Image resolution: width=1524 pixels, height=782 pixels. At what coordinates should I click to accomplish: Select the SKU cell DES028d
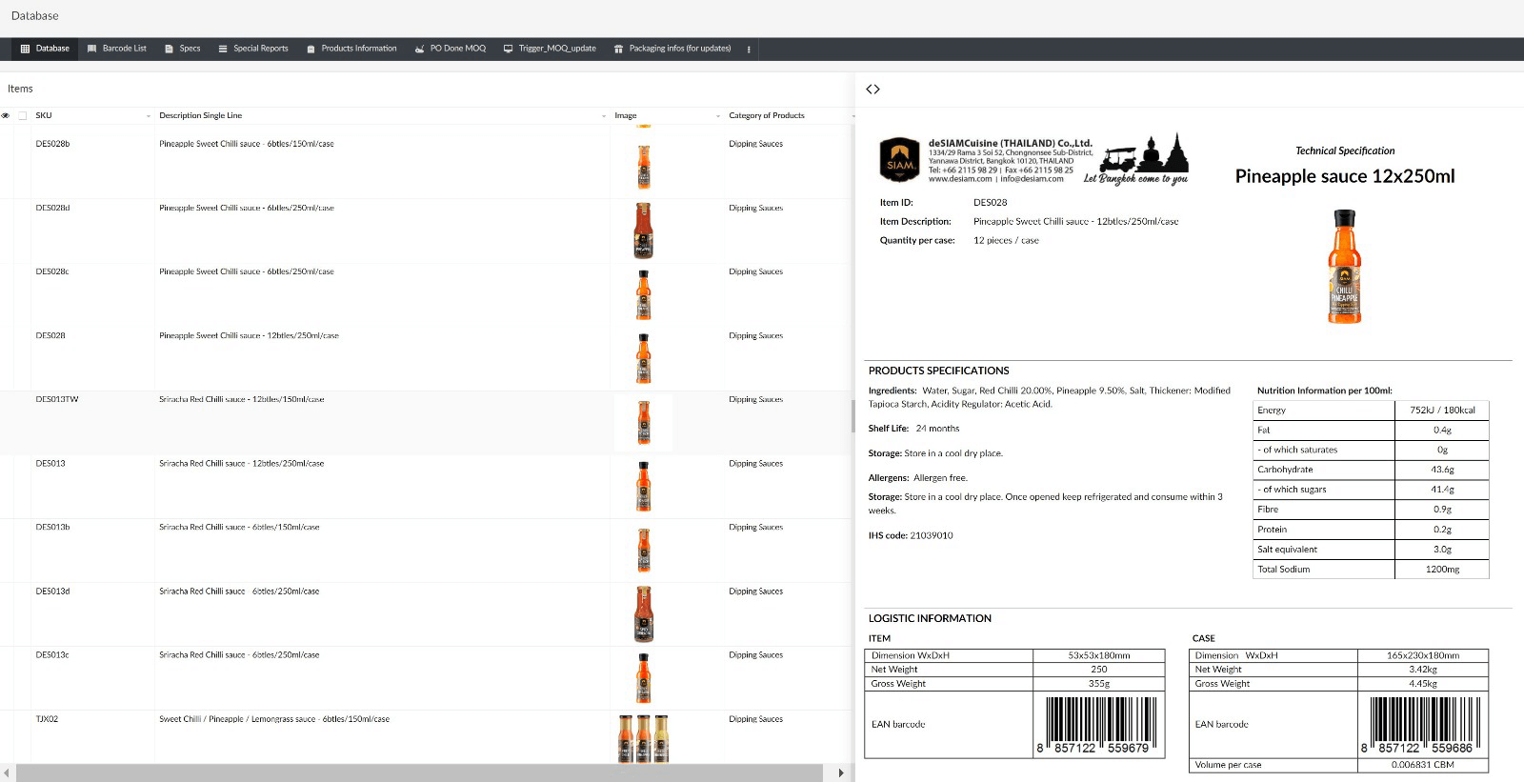[x=52, y=208]
